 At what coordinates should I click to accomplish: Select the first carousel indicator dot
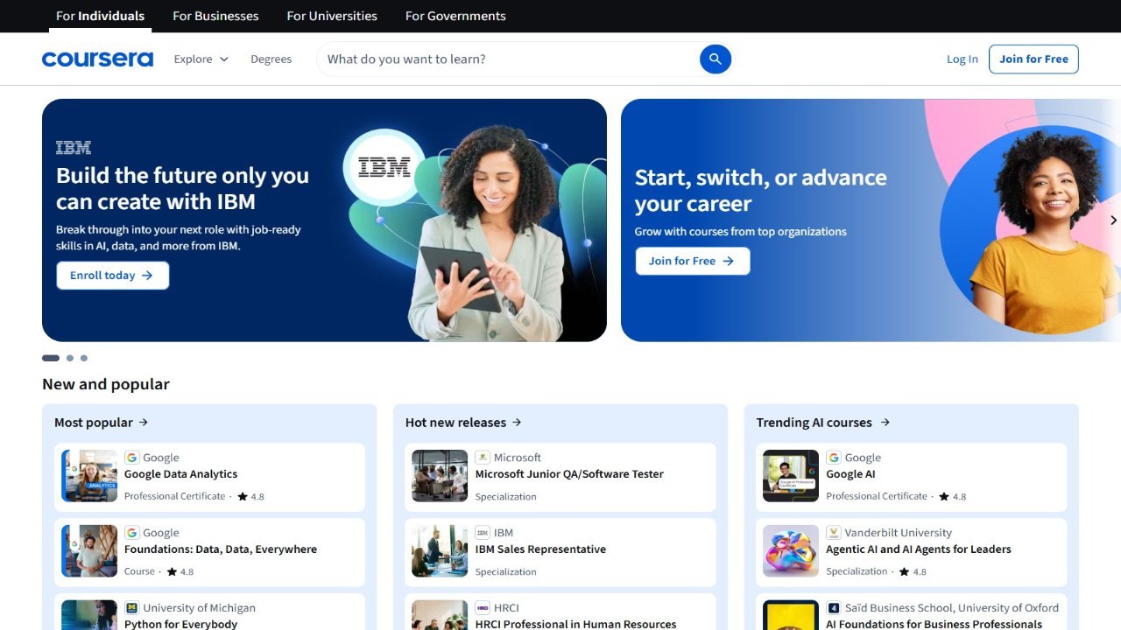tap(51, 358)
